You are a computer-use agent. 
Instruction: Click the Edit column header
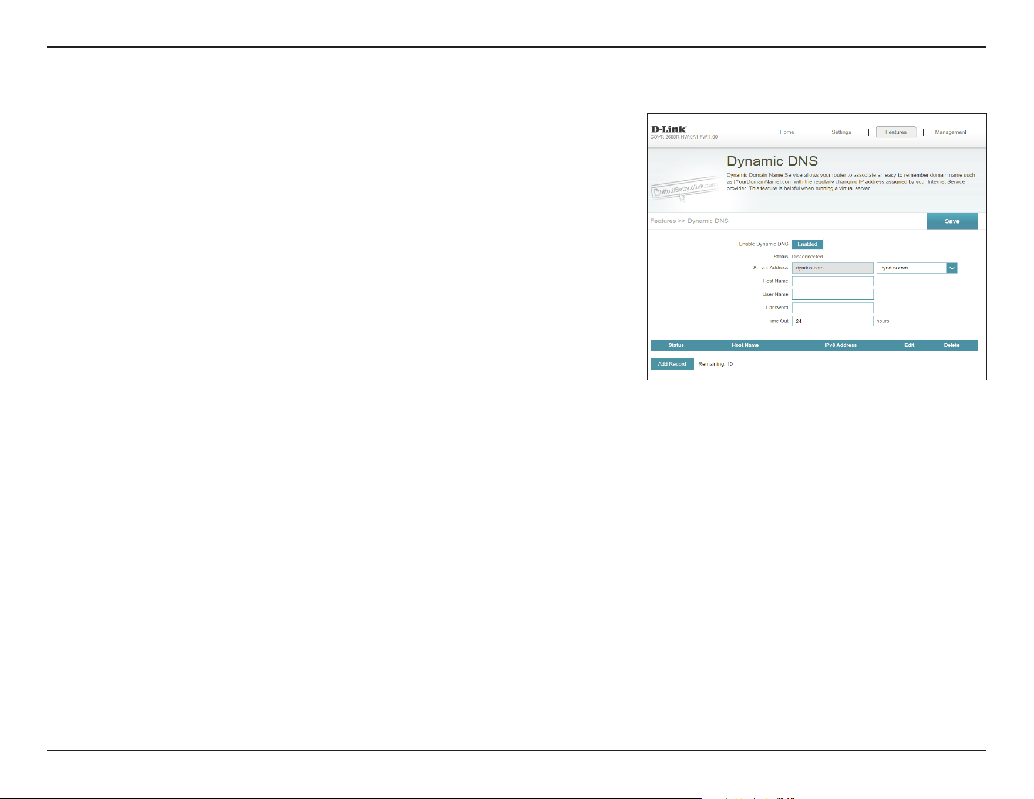pyautogui.click(x=909, y=345)
